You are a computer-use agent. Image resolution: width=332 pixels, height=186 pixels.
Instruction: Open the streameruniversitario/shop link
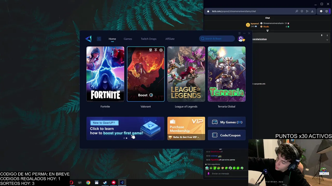click(x=259, y=39)
